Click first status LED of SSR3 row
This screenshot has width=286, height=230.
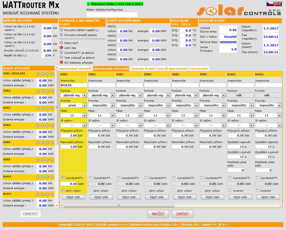pyautogui.click(x=38, y=108)
